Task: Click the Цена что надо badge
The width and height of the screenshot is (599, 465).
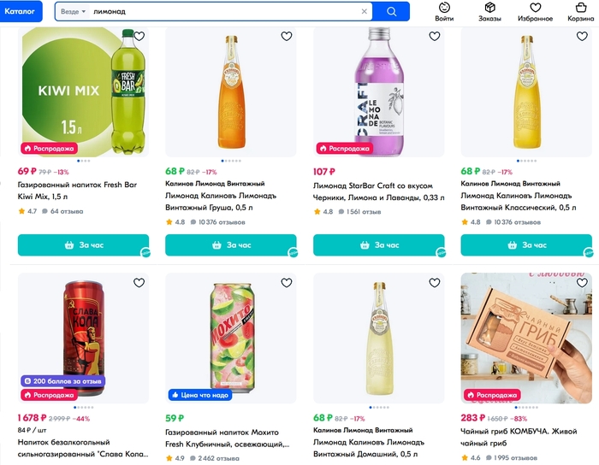Action: [199, 395]
